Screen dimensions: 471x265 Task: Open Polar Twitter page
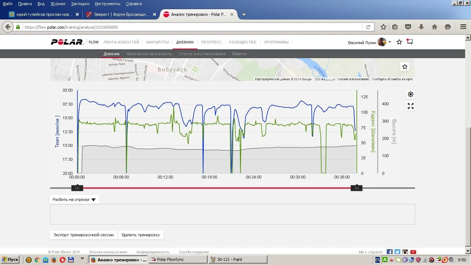click(397, 252)
